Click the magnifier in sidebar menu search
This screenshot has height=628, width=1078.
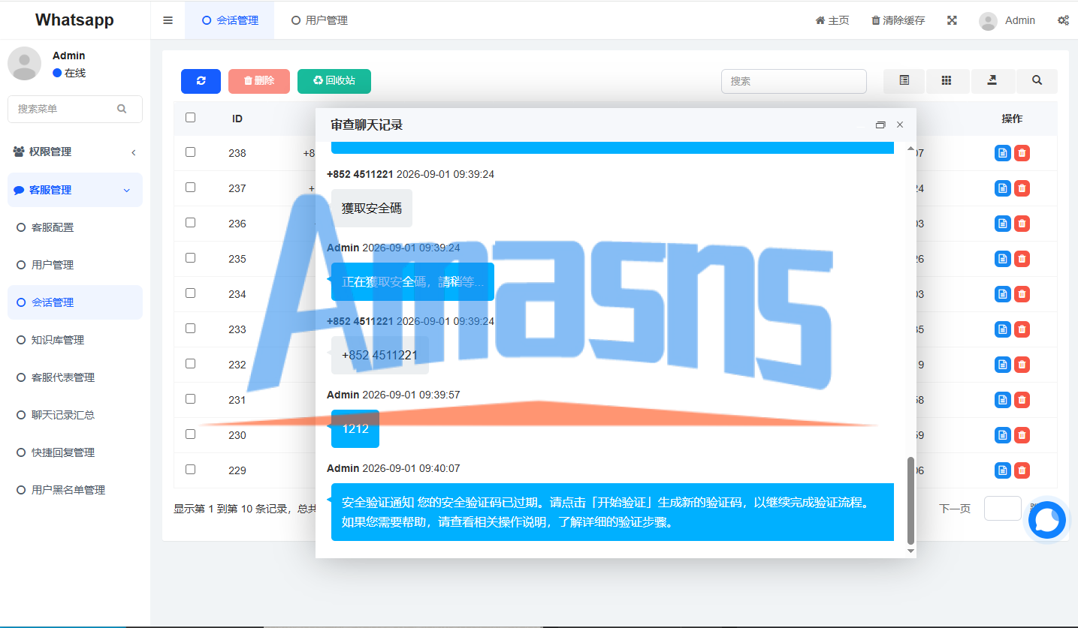point(122,109)
